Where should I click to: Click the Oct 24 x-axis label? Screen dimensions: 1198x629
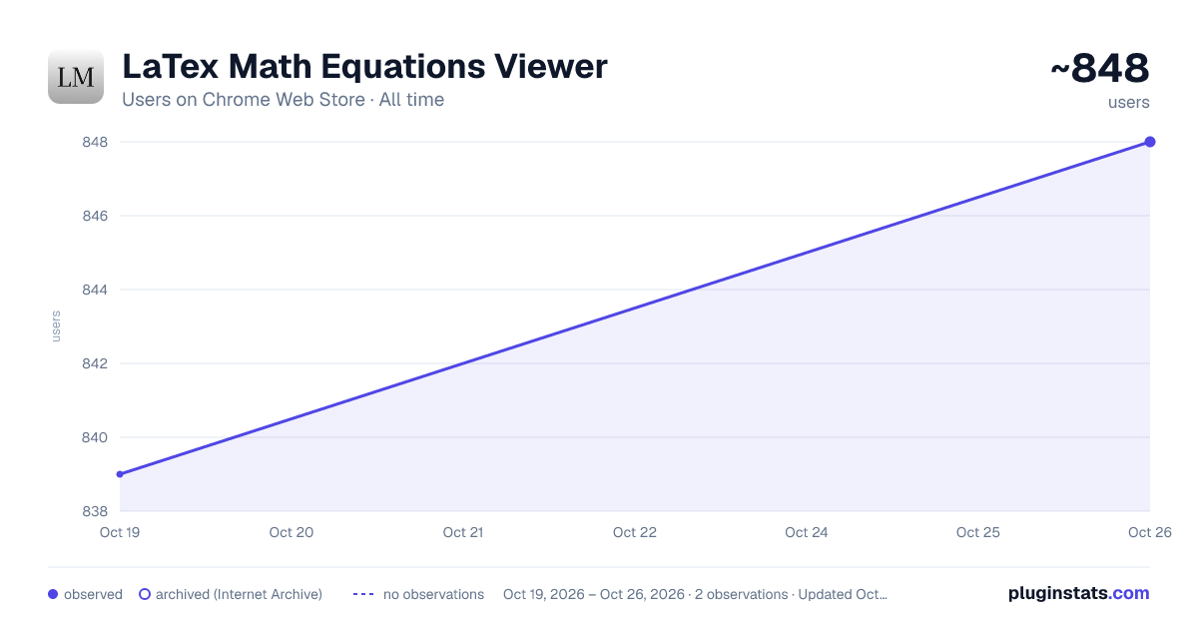(807, 532)
